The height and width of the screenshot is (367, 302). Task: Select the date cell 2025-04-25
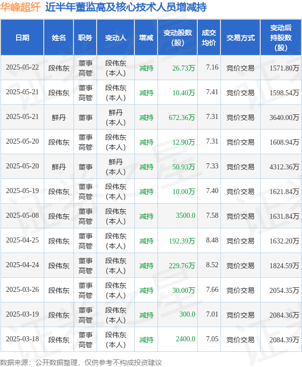tap(22, 240)
